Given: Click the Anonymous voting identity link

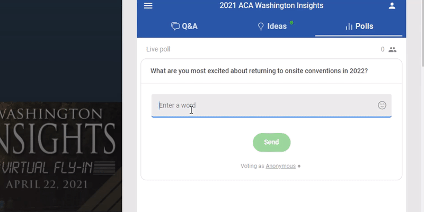Looking at the screenshot, I should (x=281, y=166).
